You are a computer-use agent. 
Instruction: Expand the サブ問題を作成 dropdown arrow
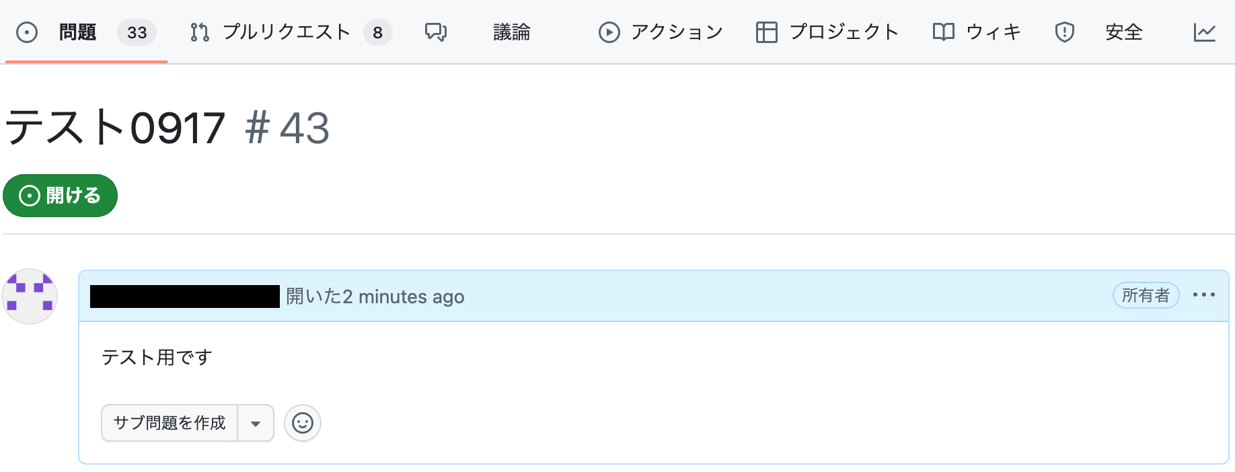[x=256, y=424]
